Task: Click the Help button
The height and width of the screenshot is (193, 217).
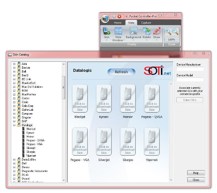Action: click(x=196, y=173)
